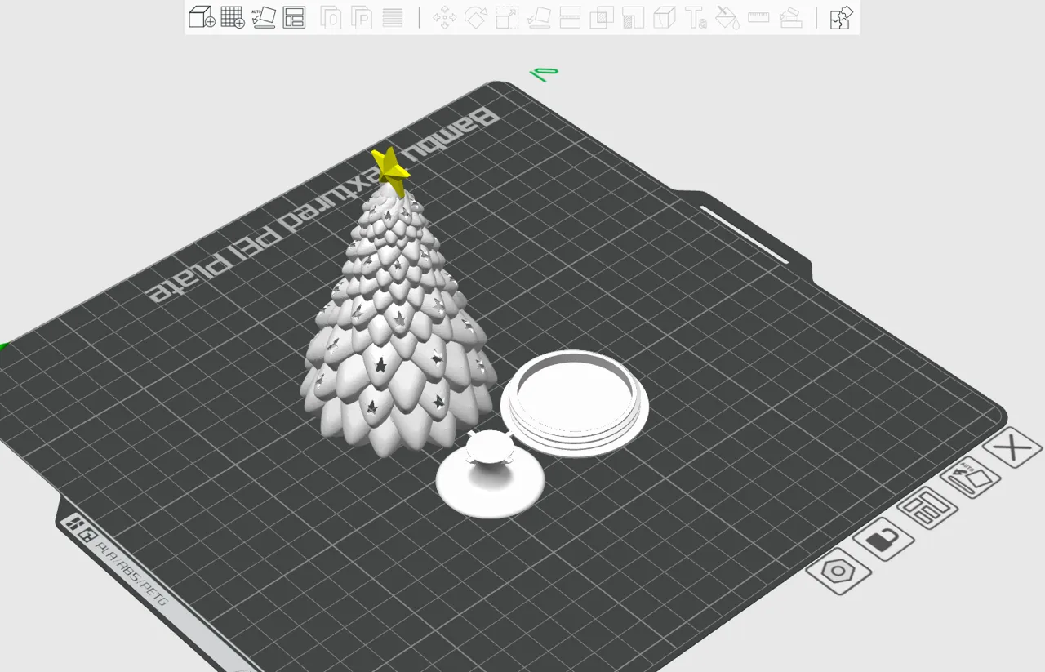The width and height of the screenshot is (1045, 672).
Task: Open the Color Painting bucket tool
Action: [727, 17]
